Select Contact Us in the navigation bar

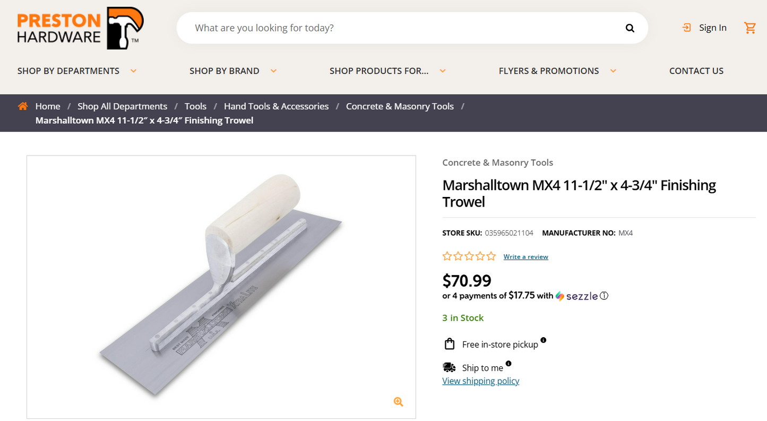(x=696, y=71)
